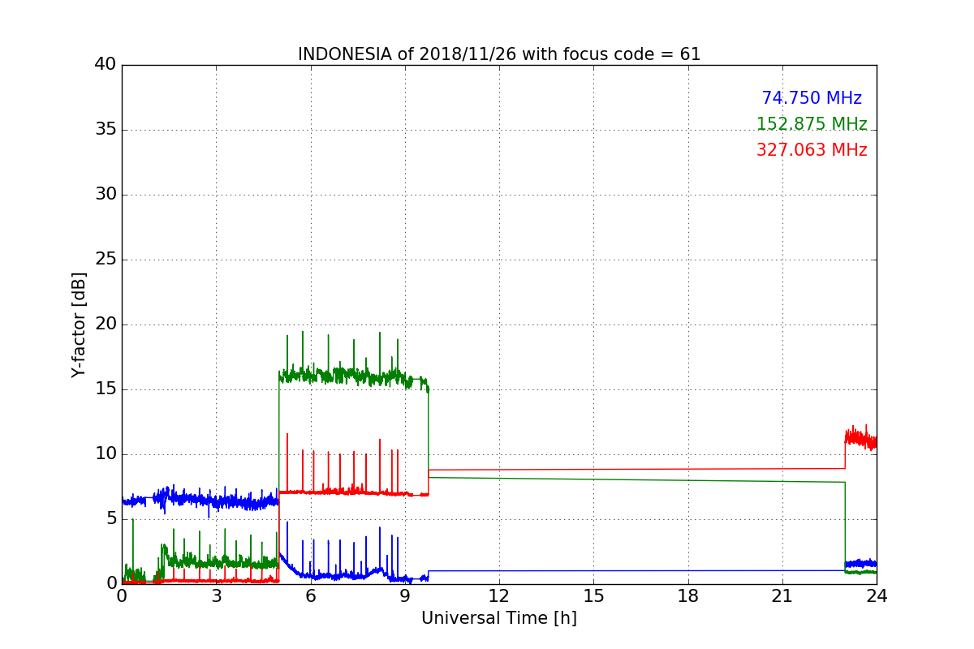974x649 pixels.
Task: Select the green 152.875 MHz legend label
Action: 812,124
